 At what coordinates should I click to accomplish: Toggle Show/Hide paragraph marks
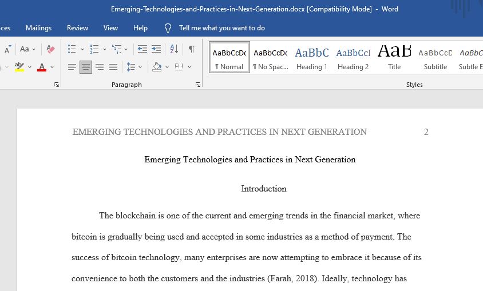192,49
